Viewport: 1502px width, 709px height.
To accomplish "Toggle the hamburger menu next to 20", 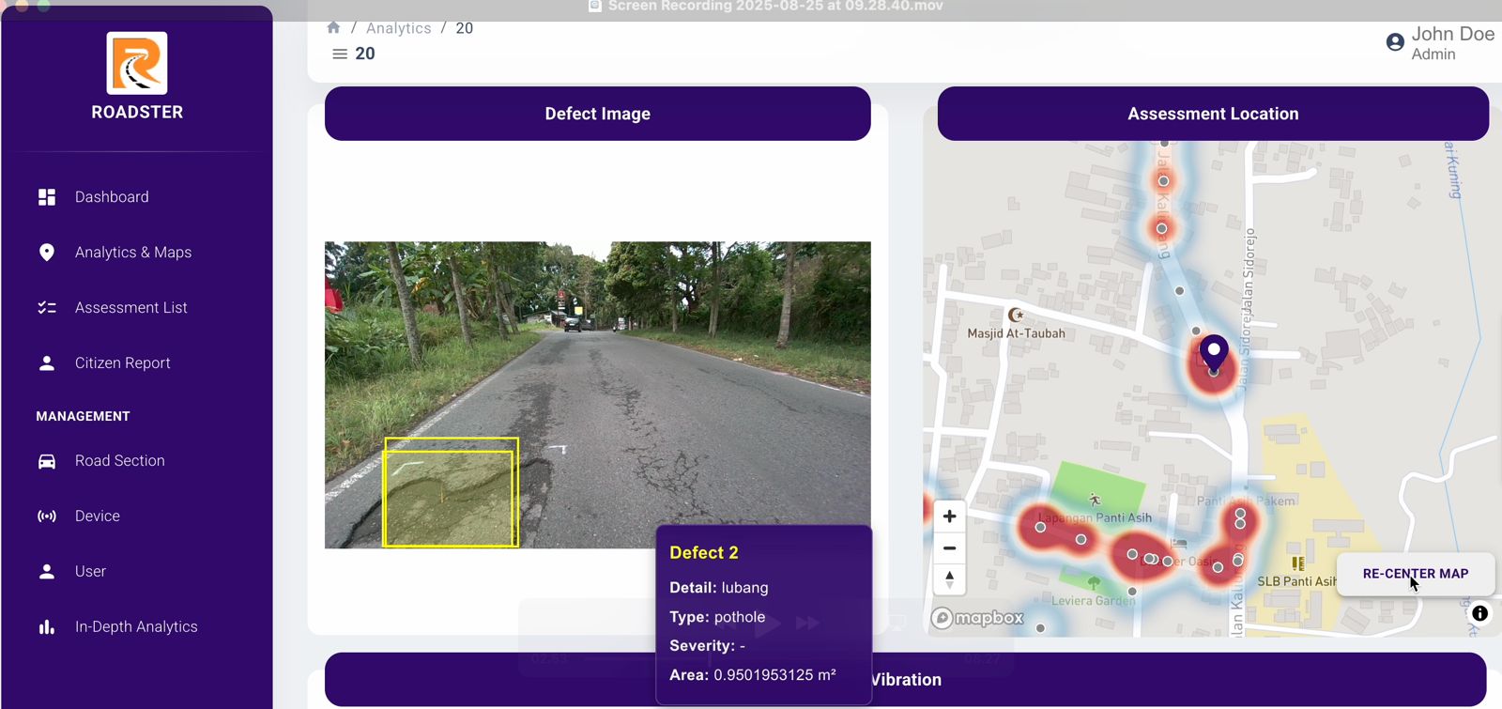I will point(340,54).
